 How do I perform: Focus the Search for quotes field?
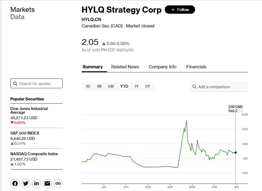point(37,83)
